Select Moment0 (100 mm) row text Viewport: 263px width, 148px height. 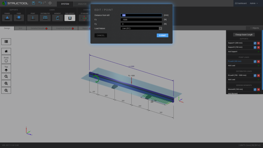point(235,89)
